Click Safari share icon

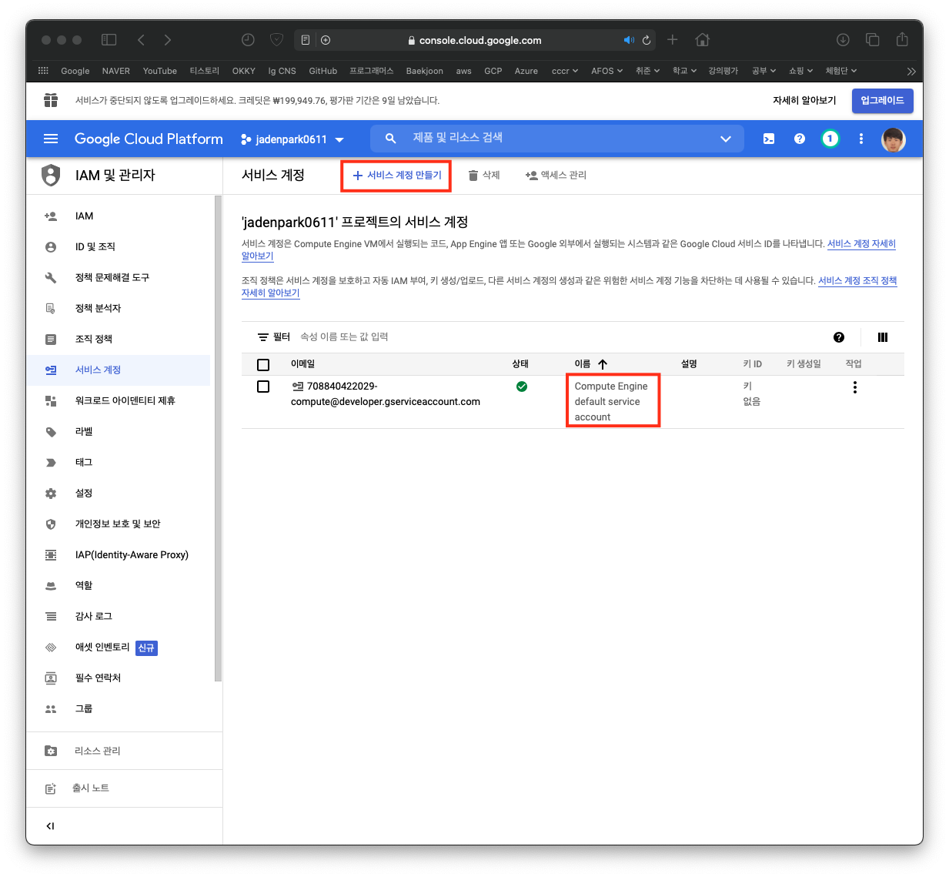tap(902, 39)
